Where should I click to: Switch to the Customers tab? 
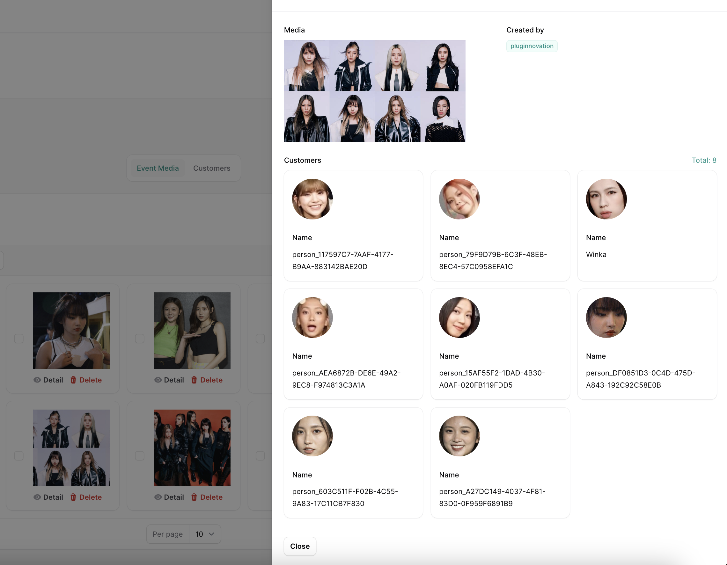212,168
